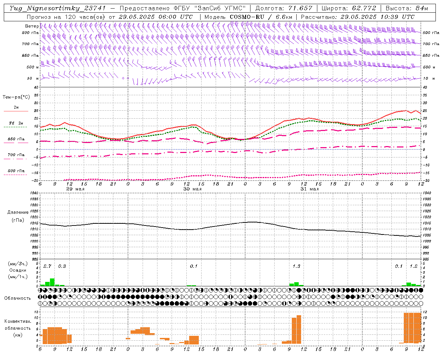Viewport: 441px width, 352px height.
Task: Click the 2.7 precipitation amount value
Action: point(47,266)
